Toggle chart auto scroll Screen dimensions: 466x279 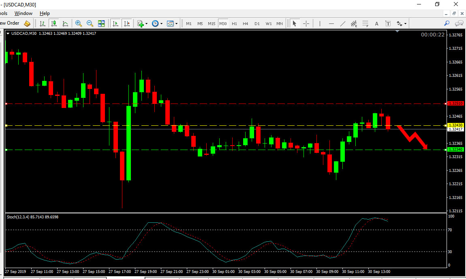click(115, 23)
